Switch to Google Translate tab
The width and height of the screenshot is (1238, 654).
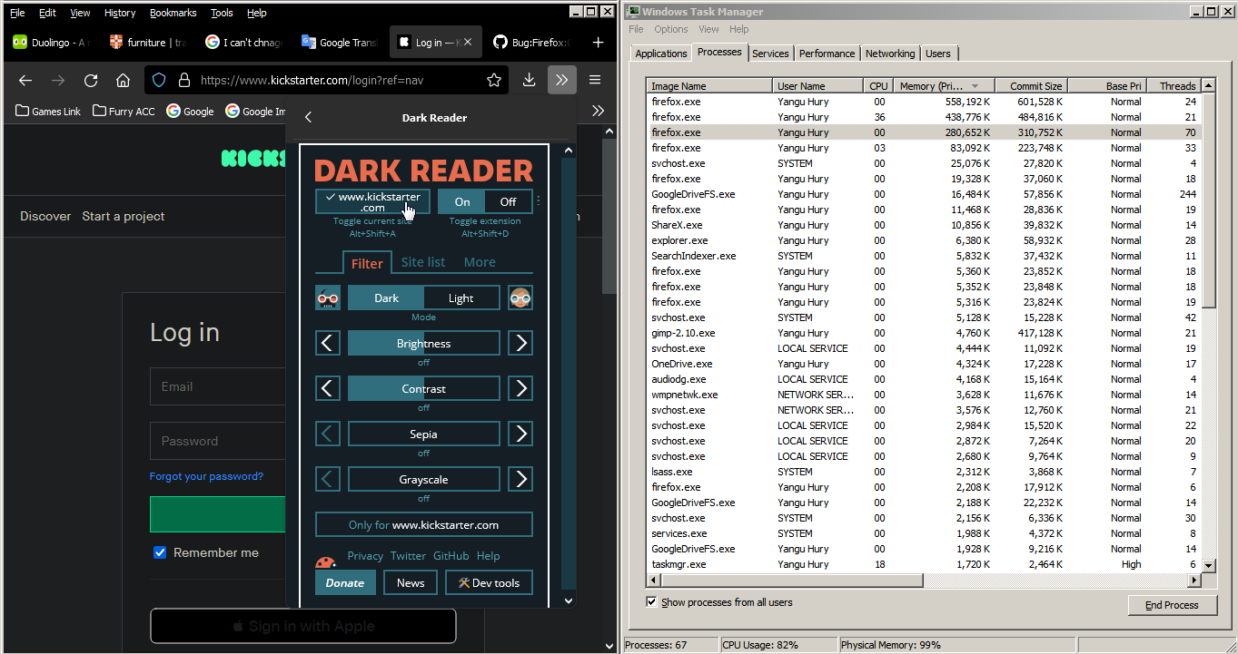coord(339,43)
